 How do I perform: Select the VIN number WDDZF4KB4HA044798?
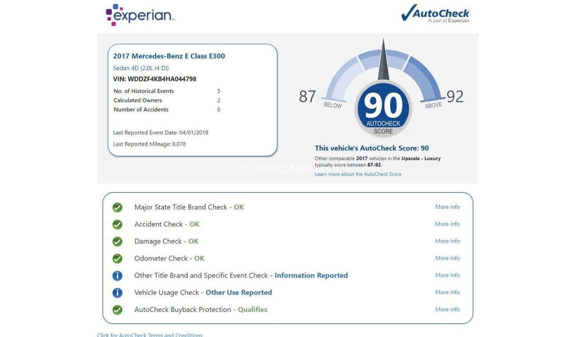click(154, 78)
